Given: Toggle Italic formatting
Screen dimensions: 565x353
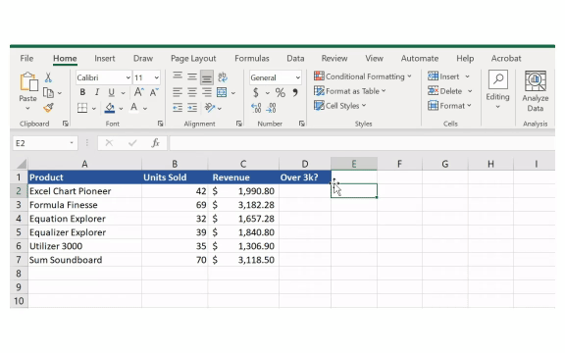Looking at the screenshot, I should tap(96, 92).
